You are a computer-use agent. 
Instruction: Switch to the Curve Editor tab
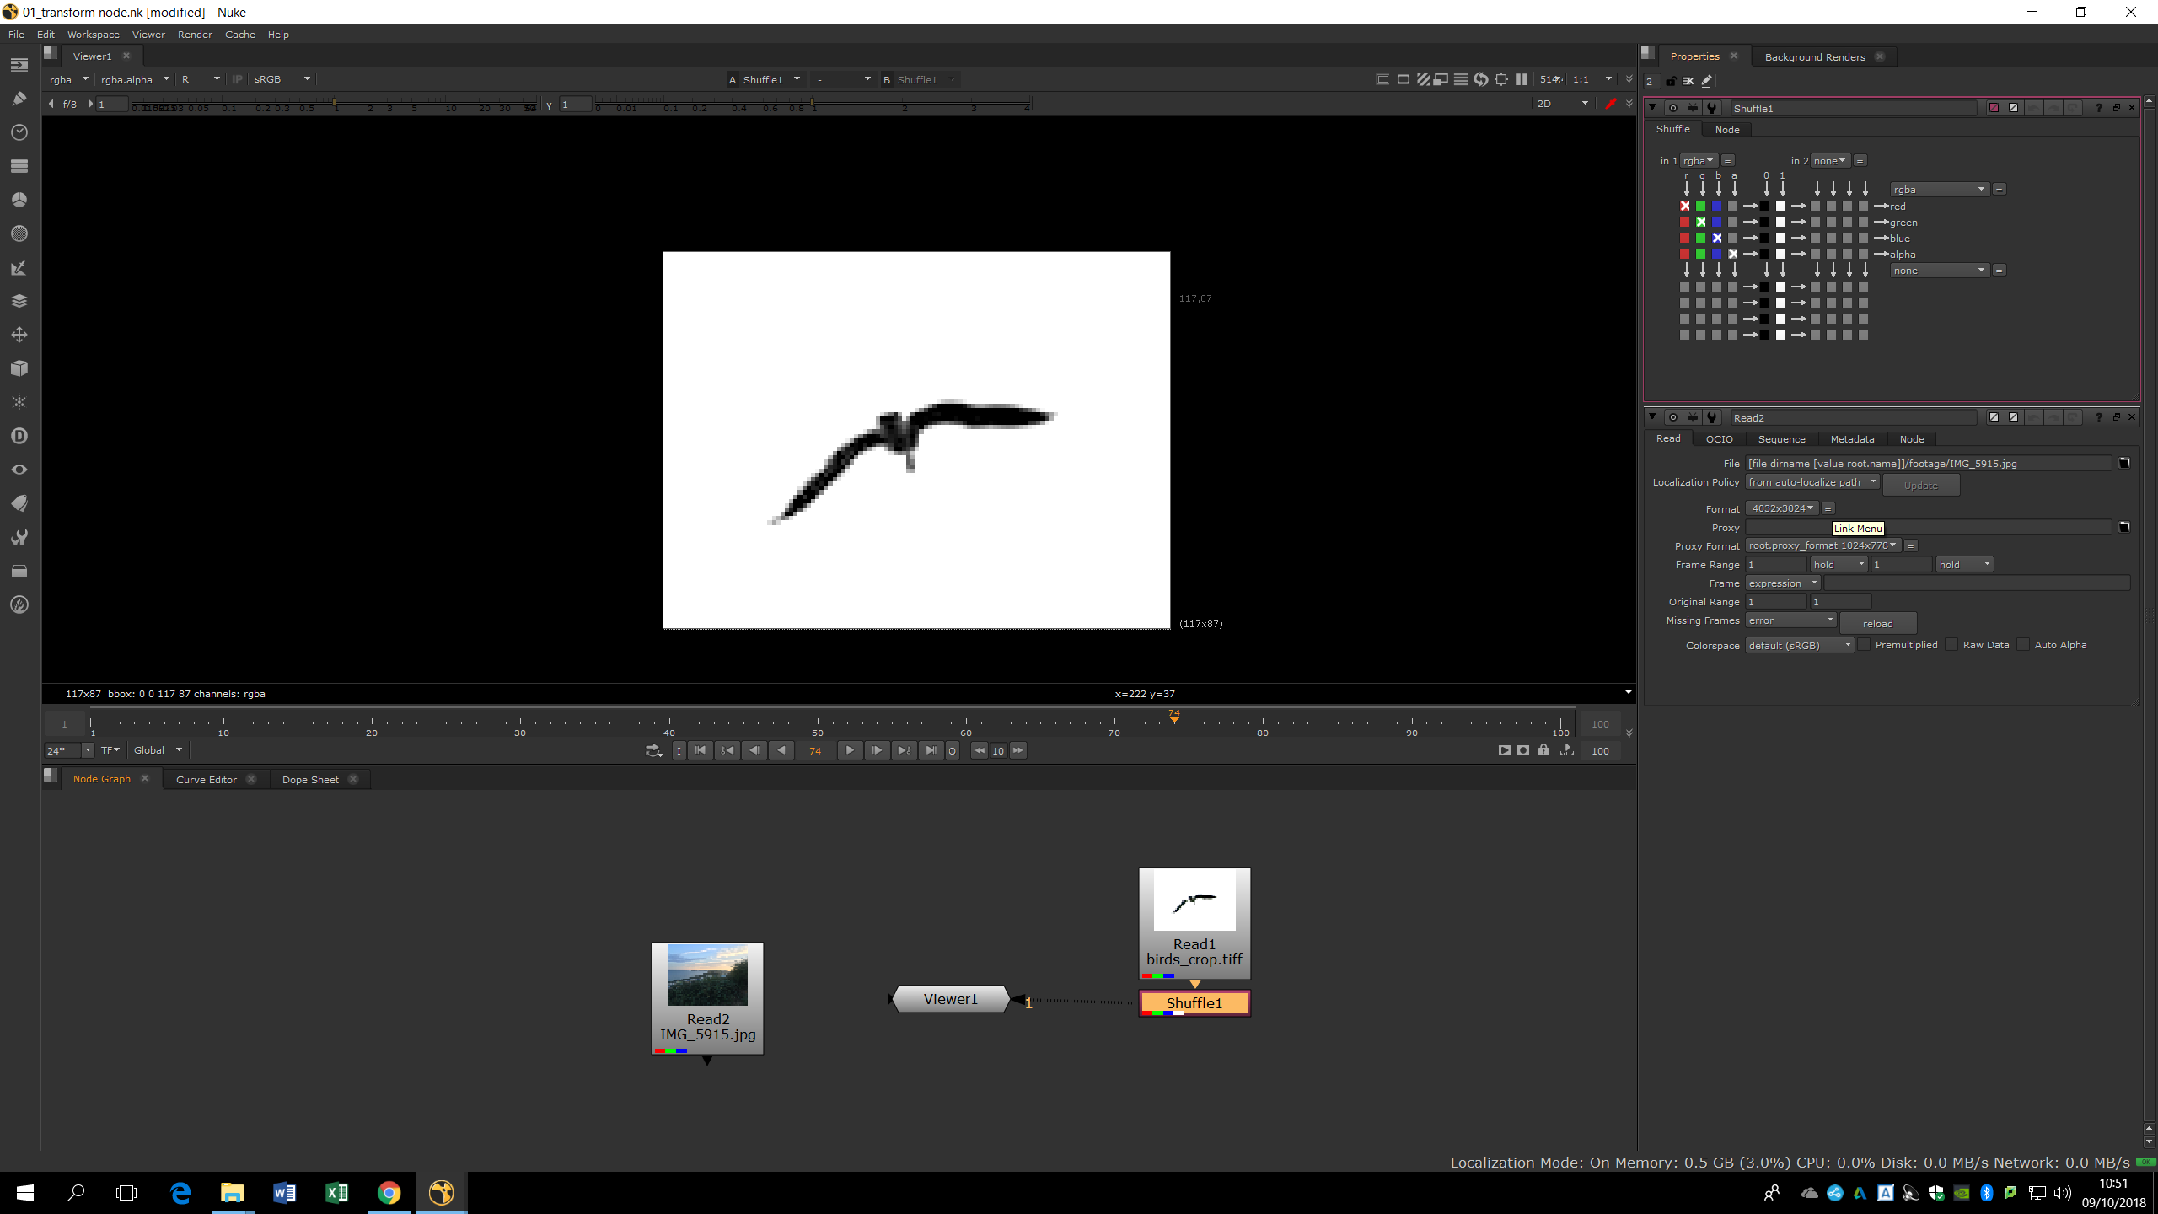(x=207, y=780)
